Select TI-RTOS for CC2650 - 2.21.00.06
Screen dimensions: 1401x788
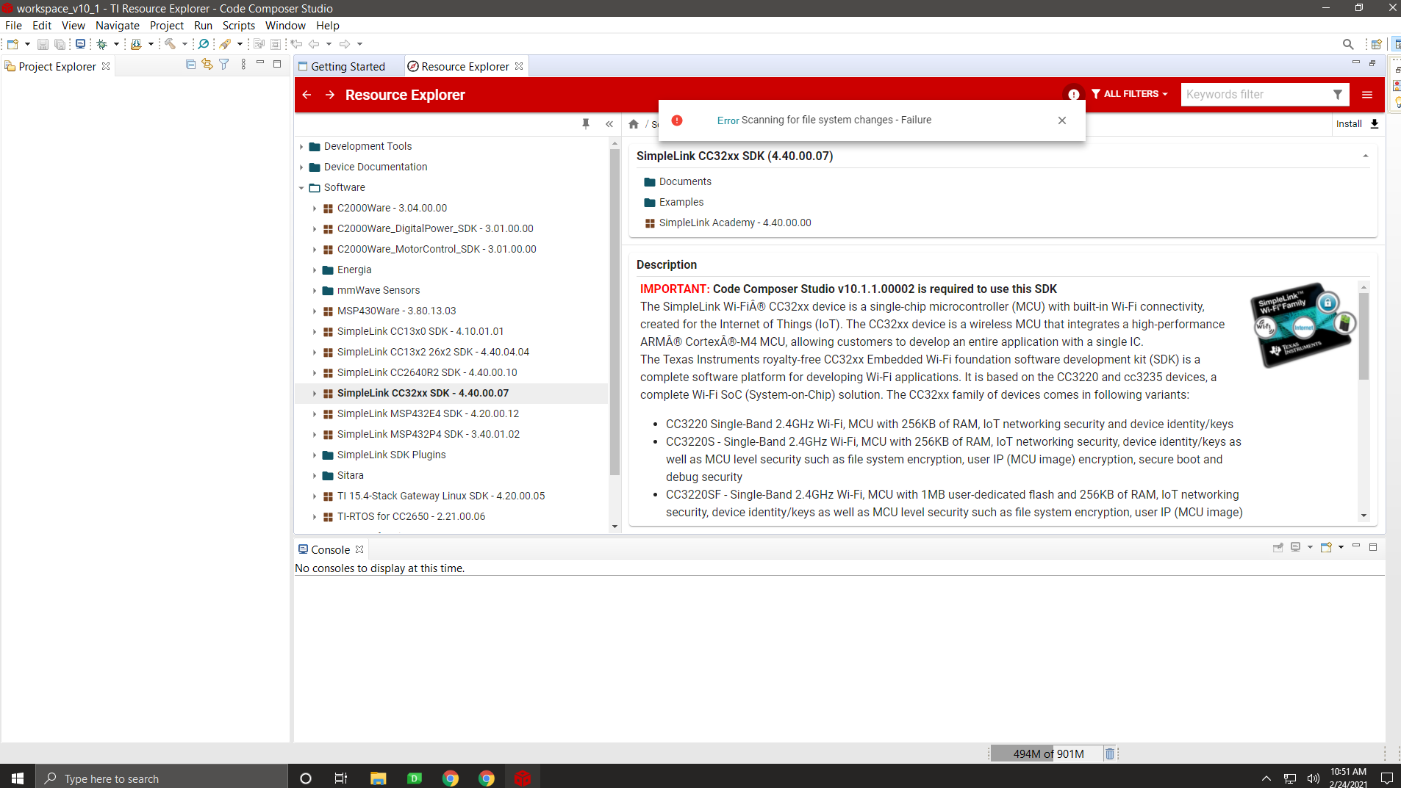point(411,516)
